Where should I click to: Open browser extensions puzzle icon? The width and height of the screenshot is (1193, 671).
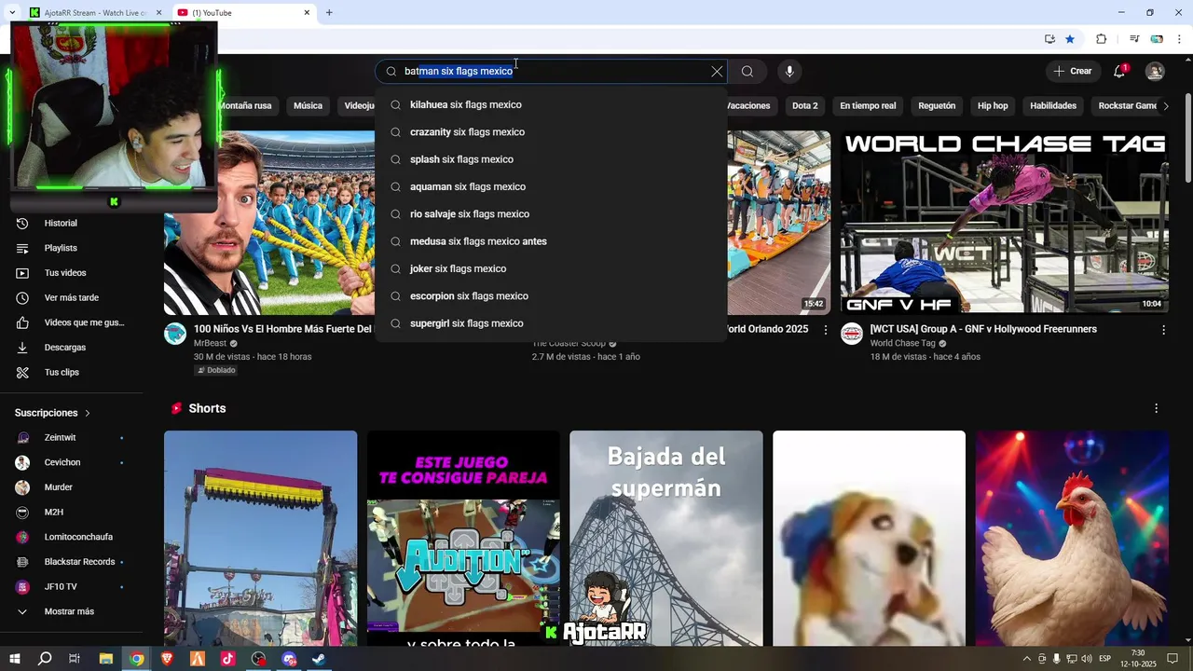pos(1101,39)
